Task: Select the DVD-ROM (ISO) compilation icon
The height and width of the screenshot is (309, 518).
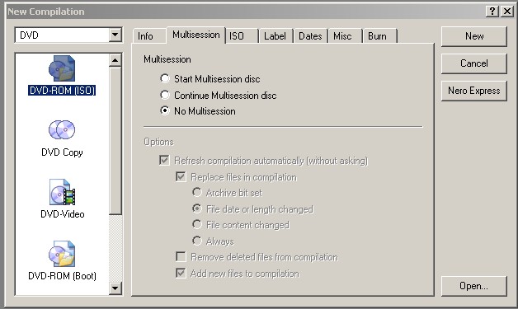Action: [62, 68]
